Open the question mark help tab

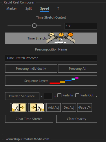coord(58,8)
